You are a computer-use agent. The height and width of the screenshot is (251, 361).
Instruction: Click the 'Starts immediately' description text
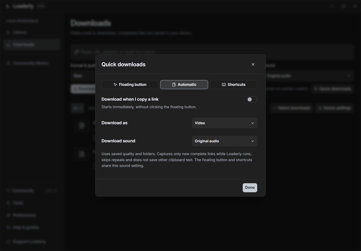click(149, 107)
